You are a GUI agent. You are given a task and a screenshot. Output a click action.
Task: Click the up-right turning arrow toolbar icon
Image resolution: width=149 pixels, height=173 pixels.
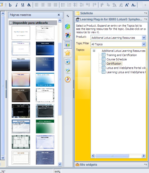102,5
